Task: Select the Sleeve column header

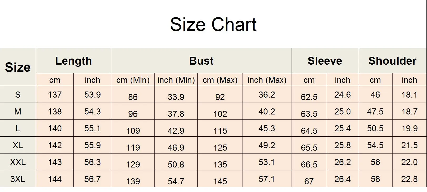Action: tap(325, 61)
